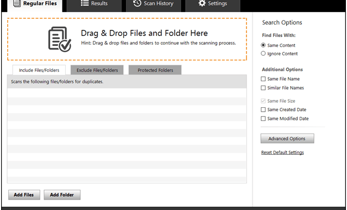Click the Settings gear icon
The image size is (347, 210).
202,3
